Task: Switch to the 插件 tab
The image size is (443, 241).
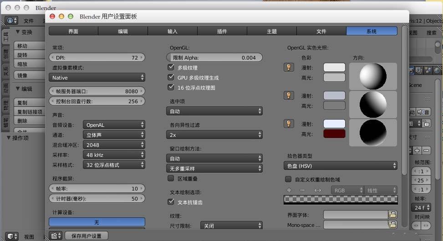Action: 222,31
